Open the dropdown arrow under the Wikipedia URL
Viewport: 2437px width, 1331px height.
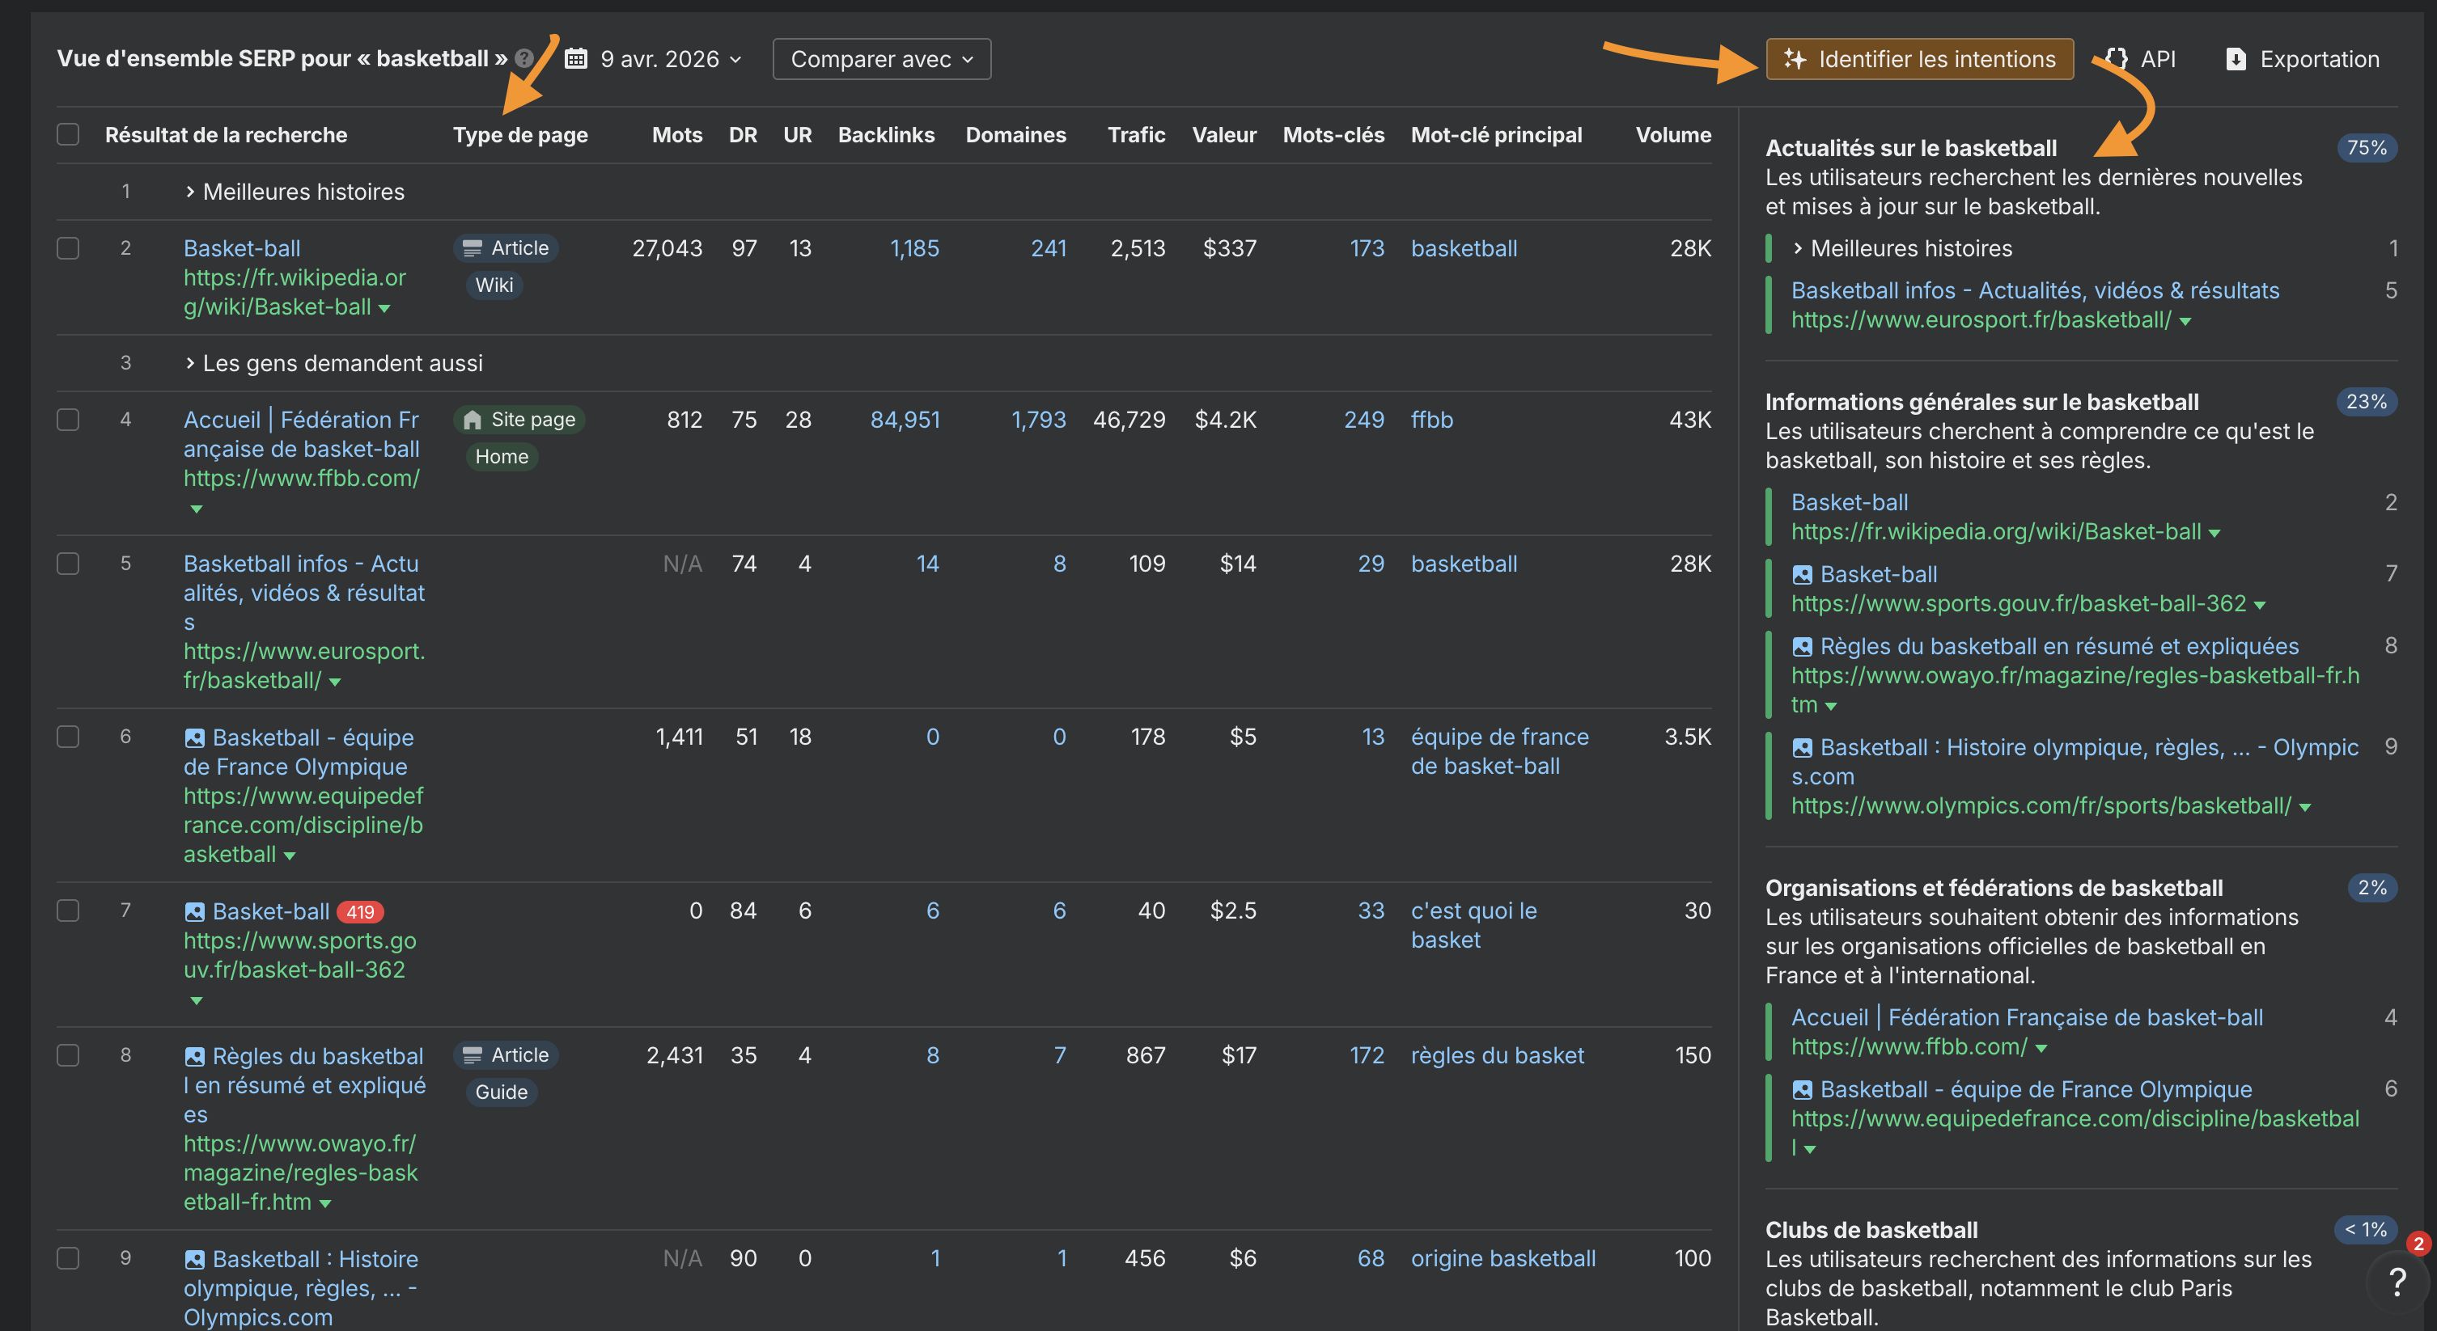pos(384,308)
